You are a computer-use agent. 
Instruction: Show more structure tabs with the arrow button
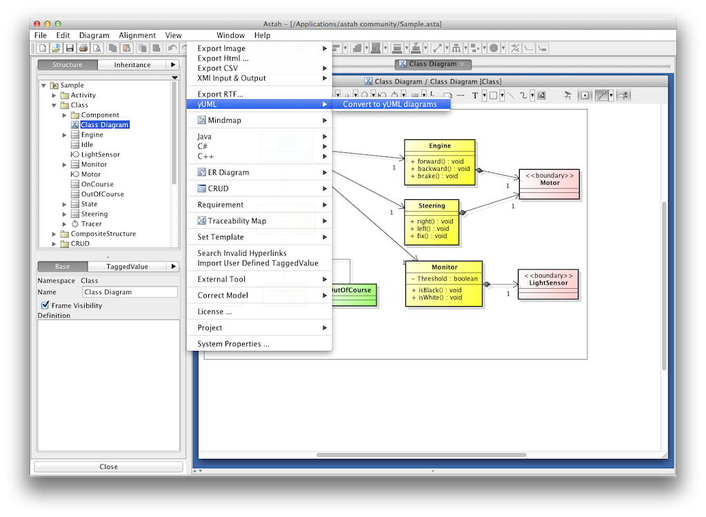(x=173, y=65)
